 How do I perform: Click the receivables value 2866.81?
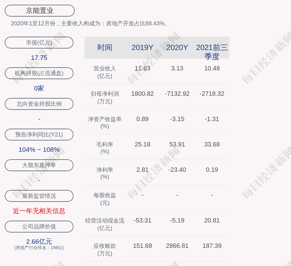(177, 246)
